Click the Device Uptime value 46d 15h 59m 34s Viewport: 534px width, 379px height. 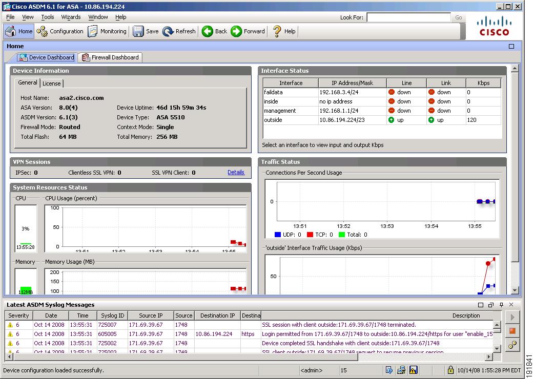181,108
